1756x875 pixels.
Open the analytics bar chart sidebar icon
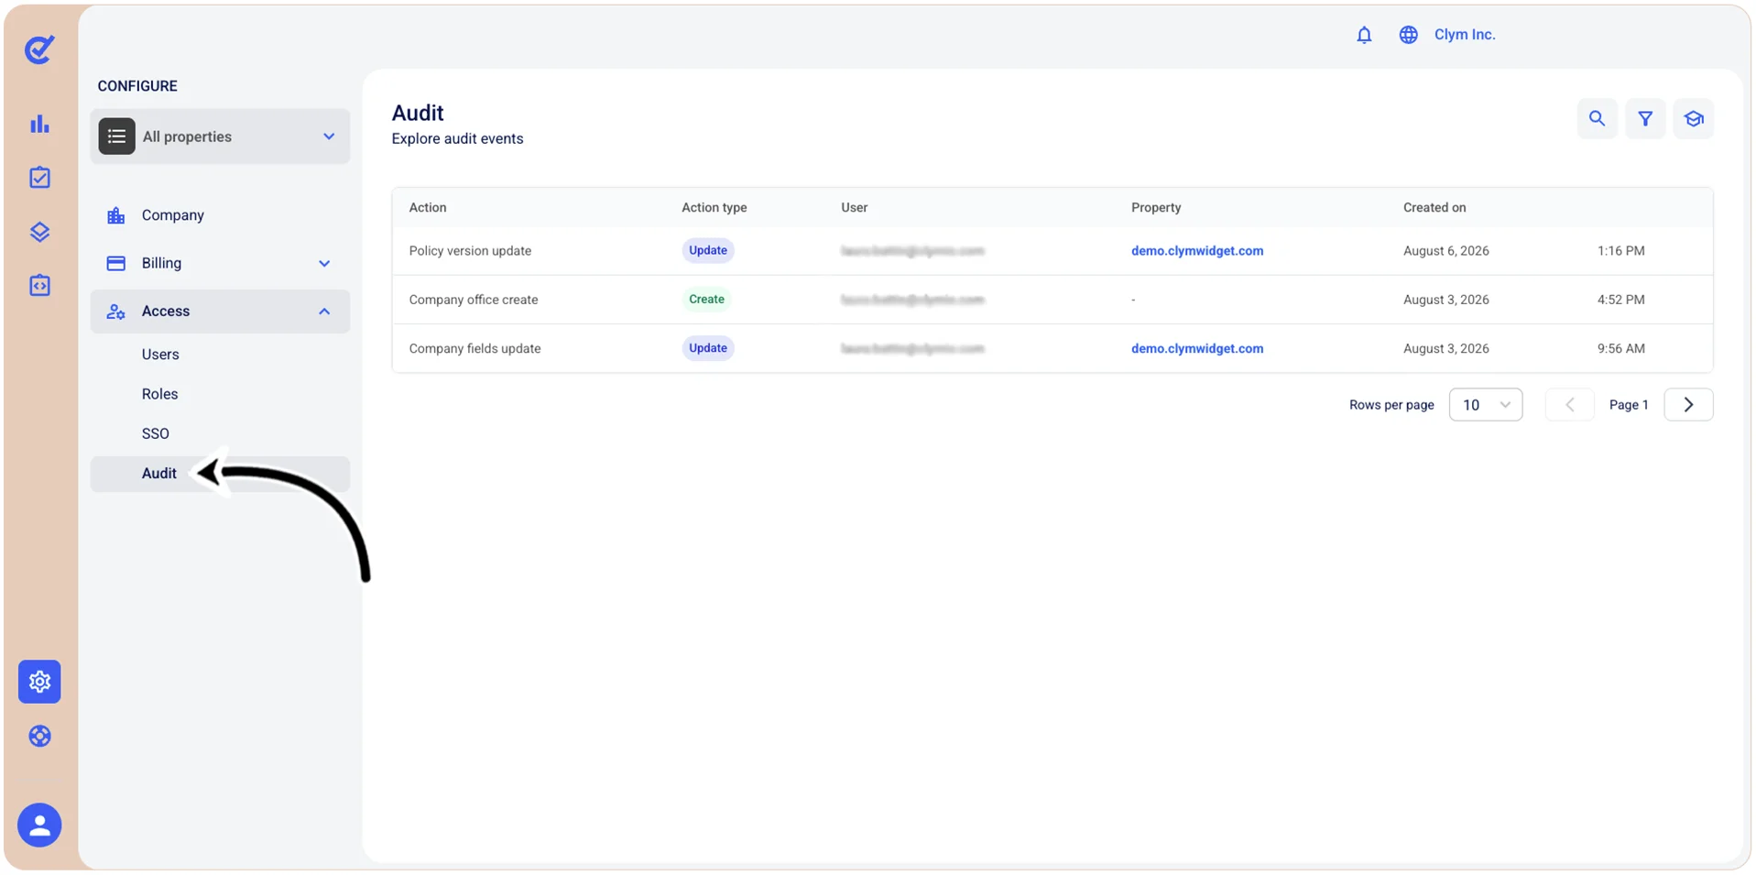pos(39,124)
